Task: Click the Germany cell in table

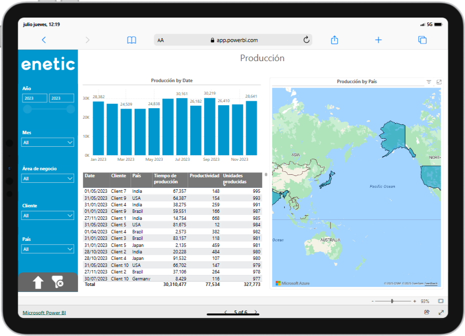Action: (x=141, y=279)
